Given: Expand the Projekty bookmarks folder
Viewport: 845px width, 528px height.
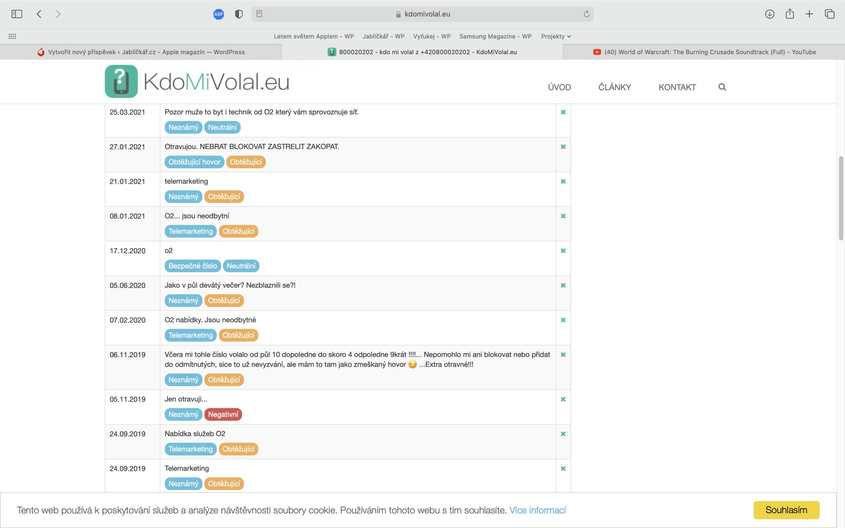Looking at the screenshot, I should (556, 36).
